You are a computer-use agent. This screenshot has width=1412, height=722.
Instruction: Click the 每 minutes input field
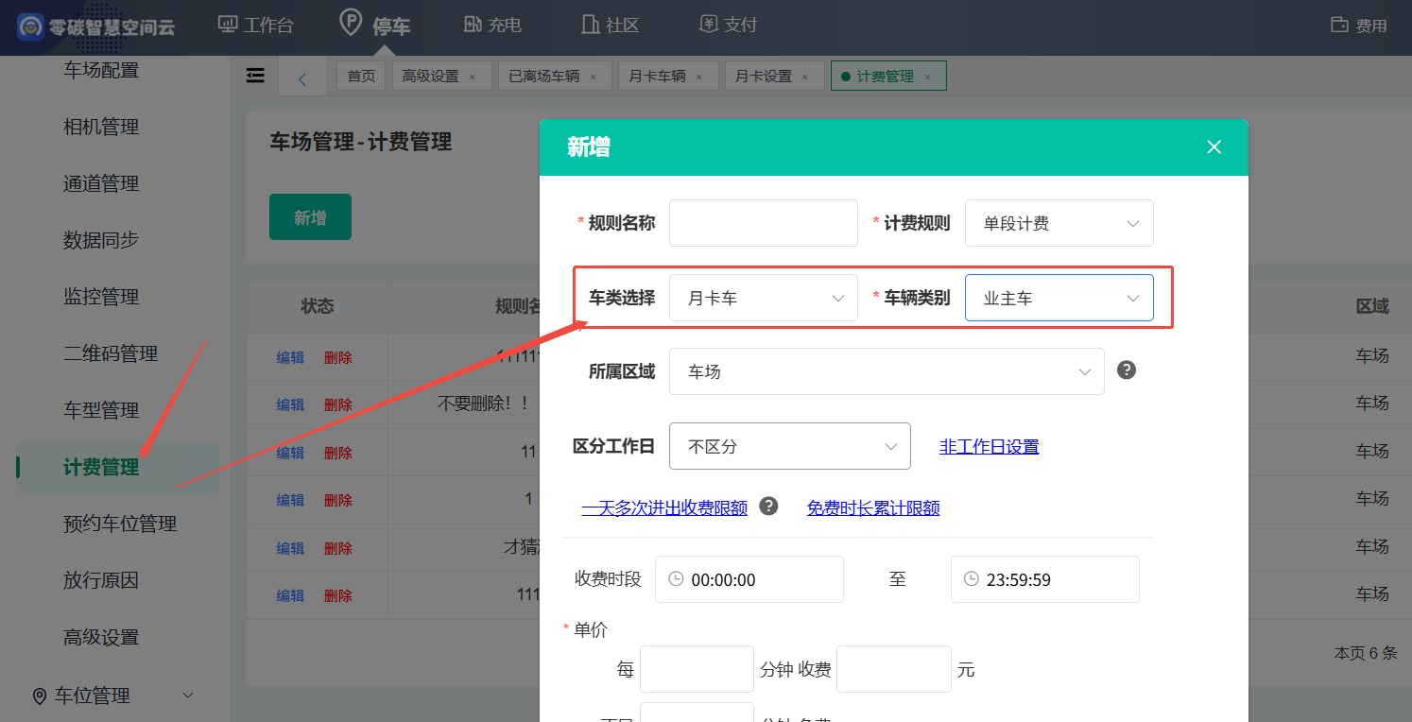[697, 669]
